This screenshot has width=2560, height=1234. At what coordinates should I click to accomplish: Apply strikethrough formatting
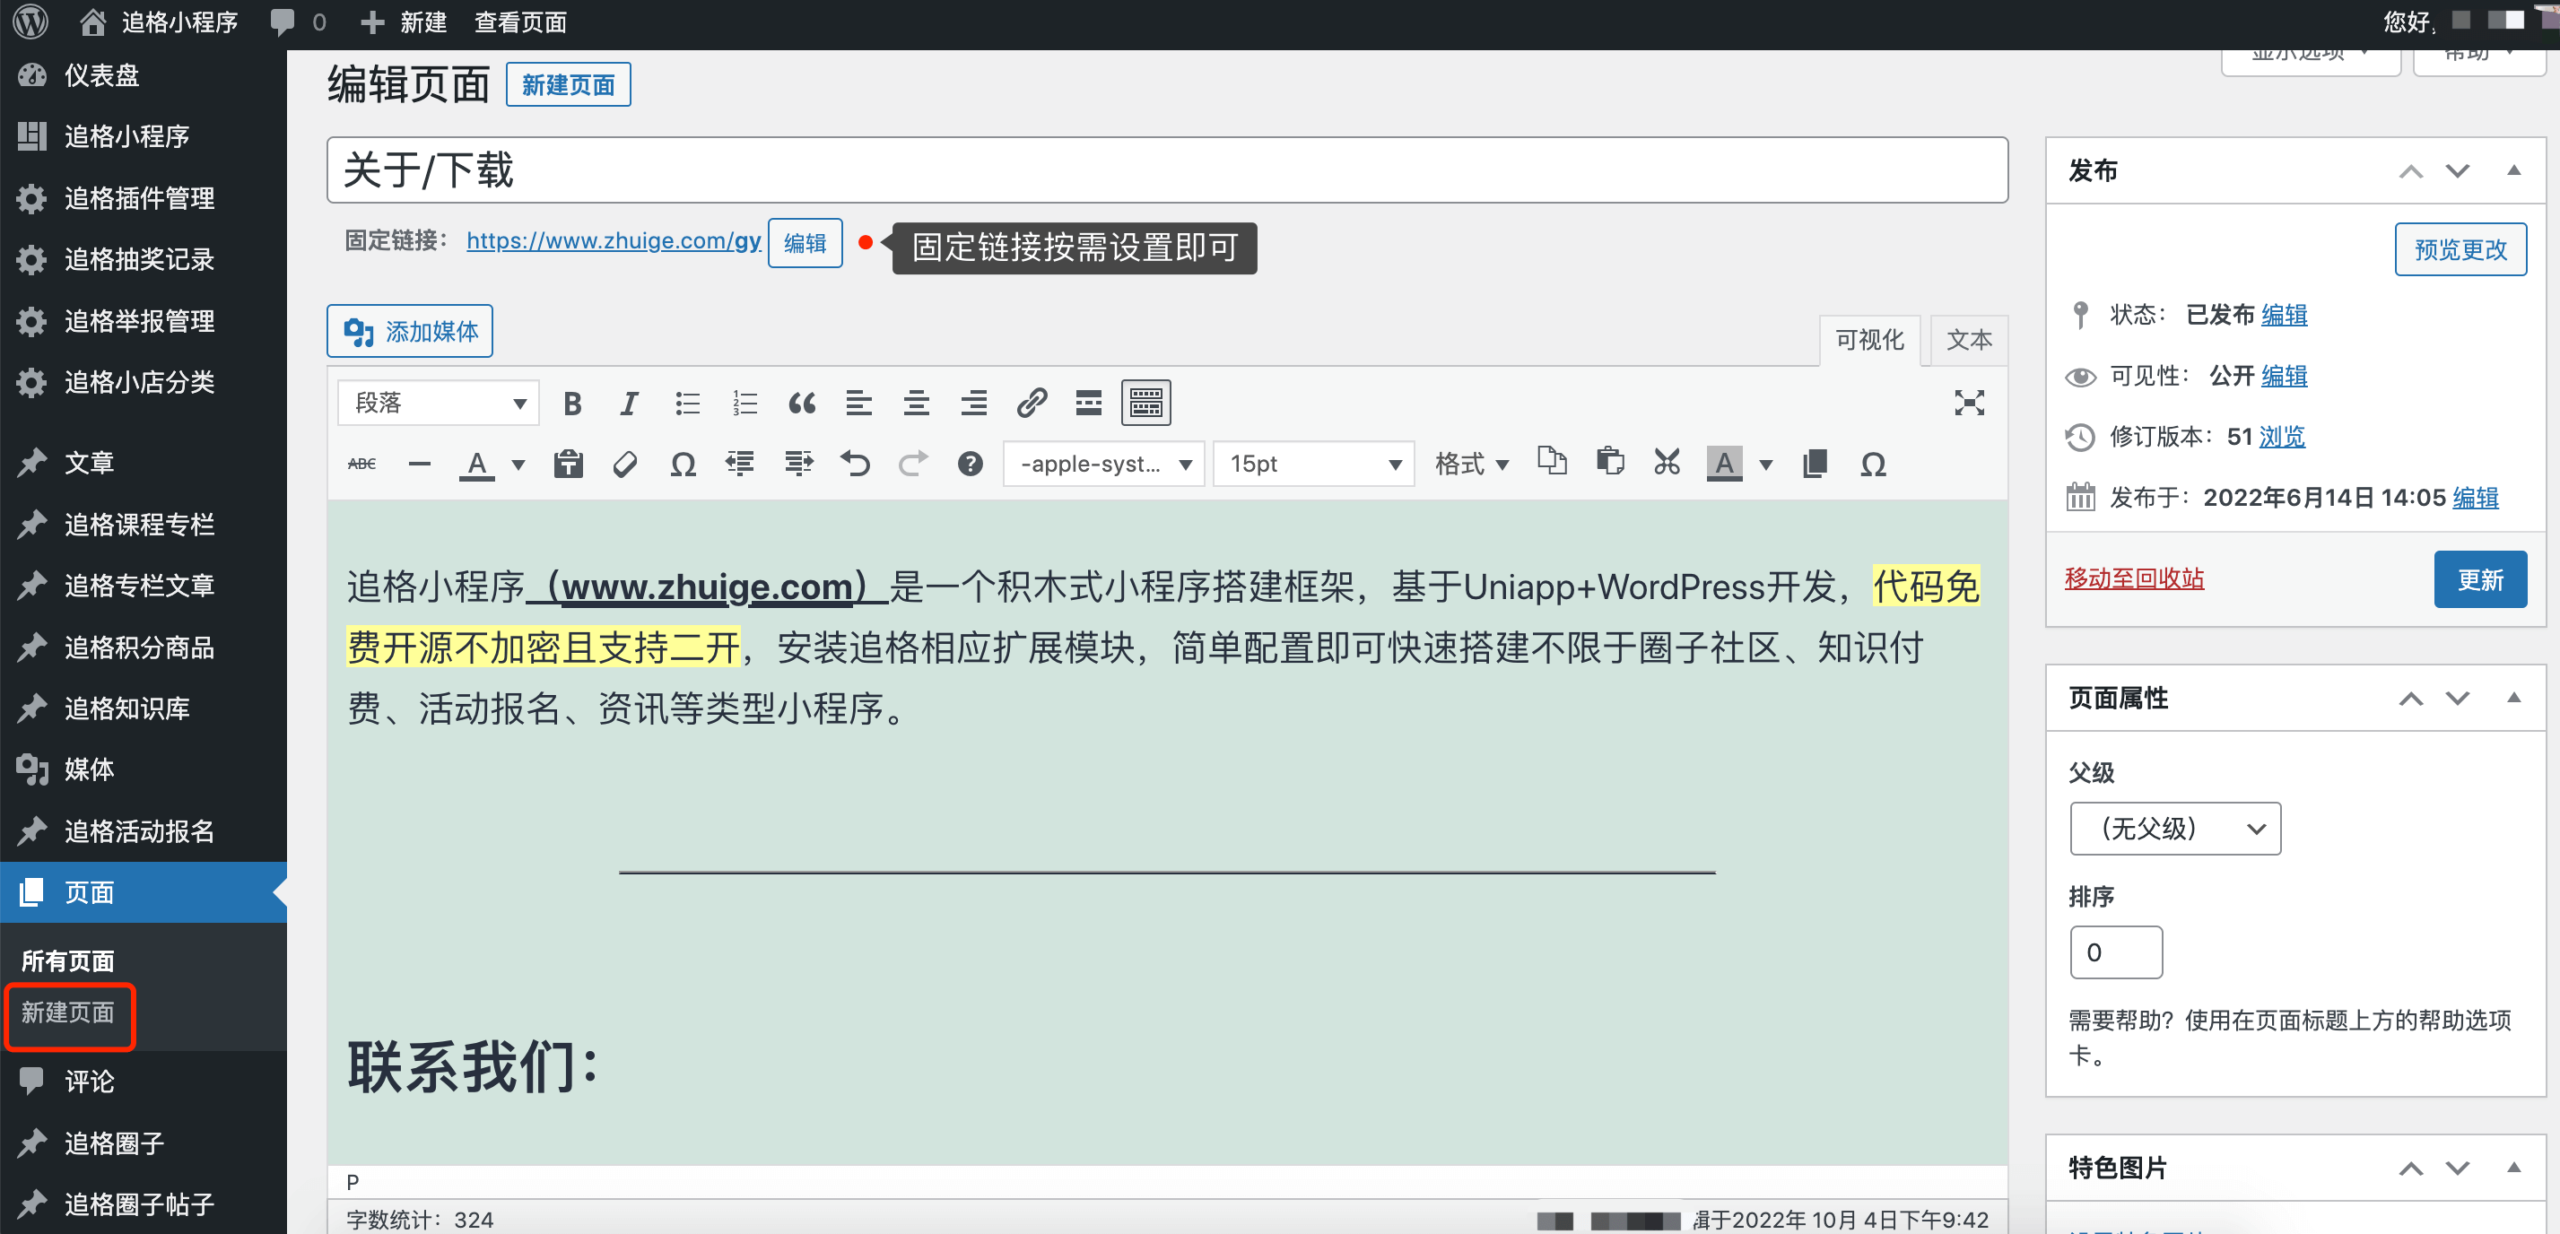pos(361,464)
